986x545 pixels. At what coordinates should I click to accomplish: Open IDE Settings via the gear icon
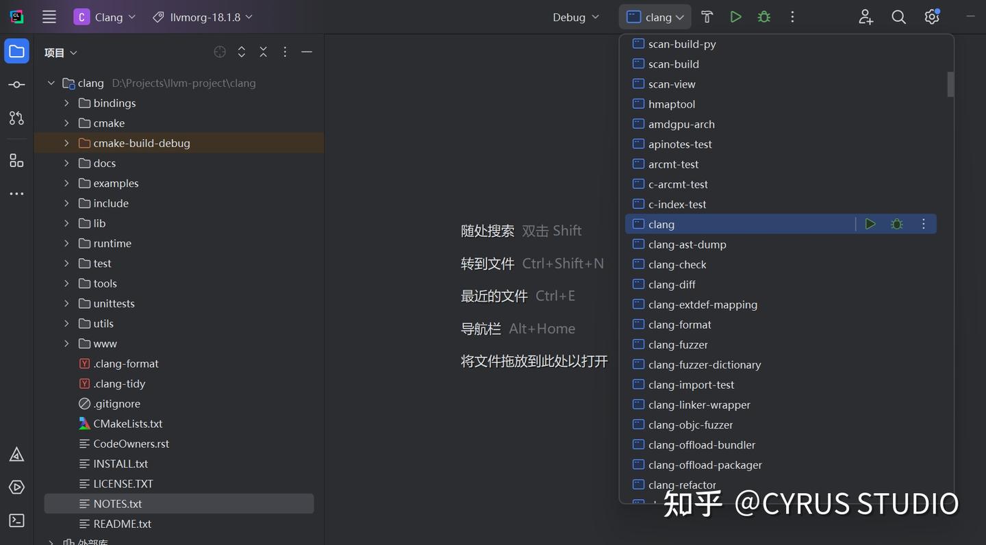pyautogui.click(x=932, y=16)
